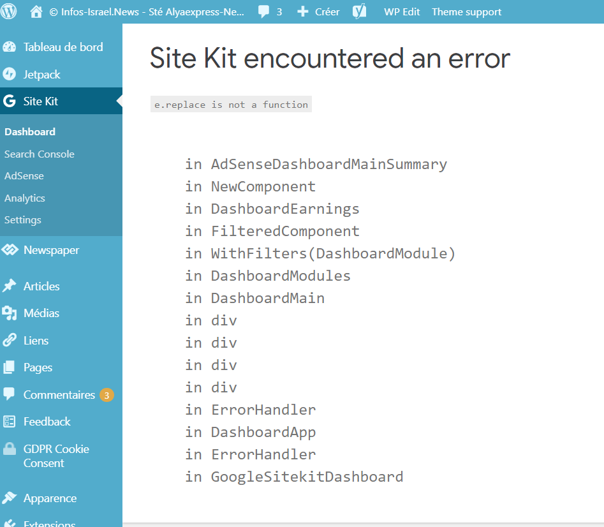Click the Site Kit encountered an error heading
Viewport: 604px width, 527px height.
pyautogui.click(x=330, y=58)
